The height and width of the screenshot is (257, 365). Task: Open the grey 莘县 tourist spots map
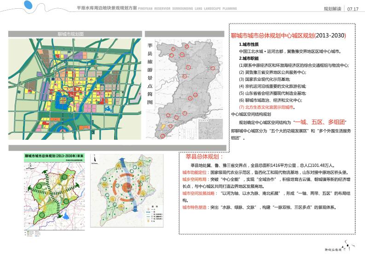pyautogui.click(x=185, y=89)
